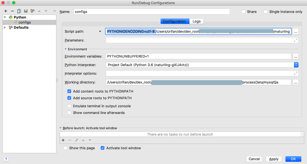Switch to the Logs tab

click(x=196, y=21)
